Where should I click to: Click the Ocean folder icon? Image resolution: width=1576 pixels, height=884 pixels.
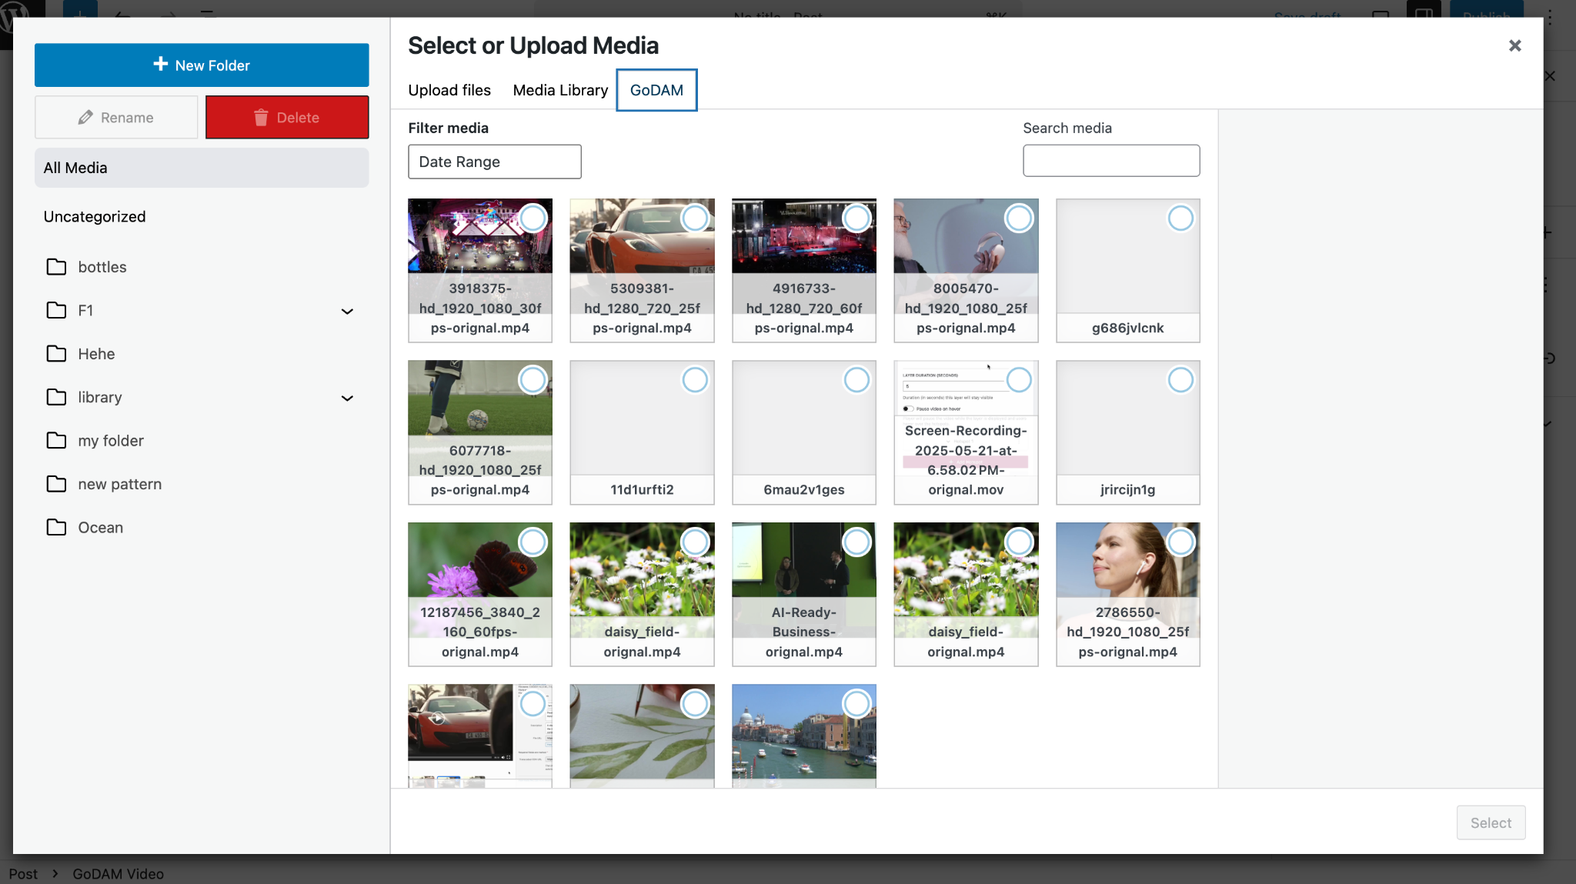click(56, 528)
